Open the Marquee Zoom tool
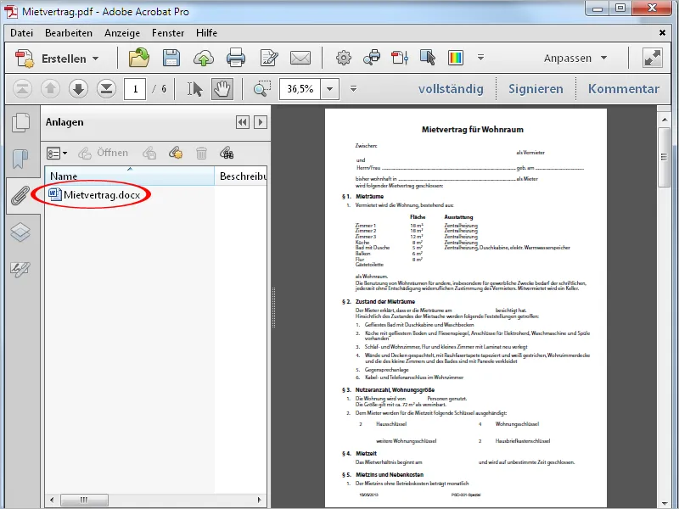This screenshot has height=509, width=679. (x=259, y=87)
